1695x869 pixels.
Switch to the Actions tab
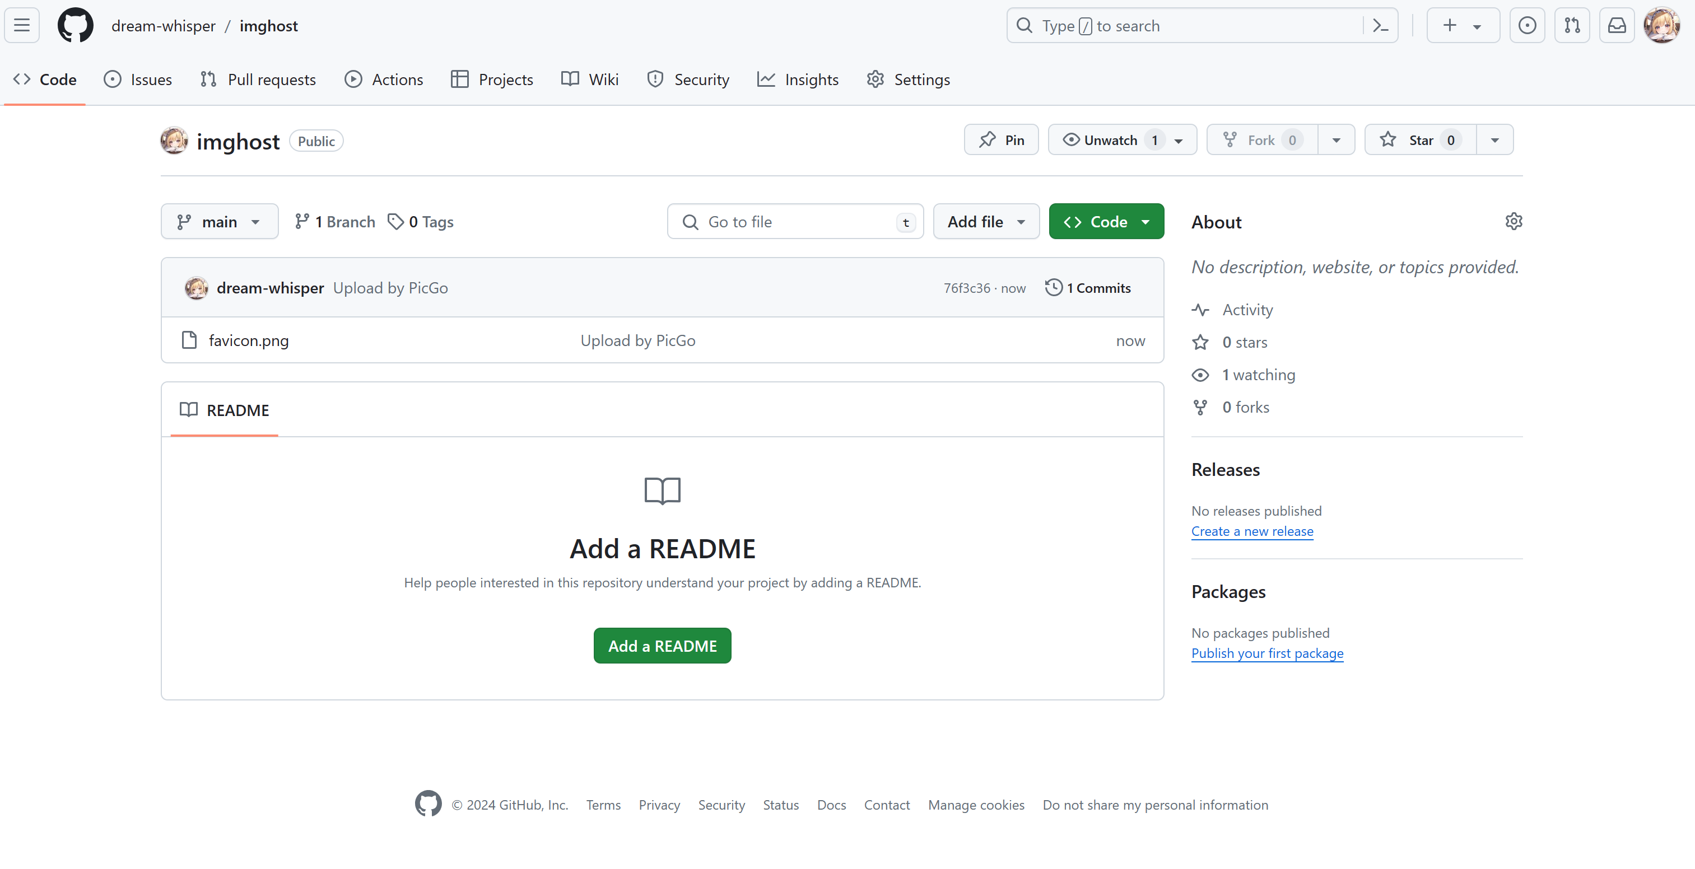coord(384,80)
